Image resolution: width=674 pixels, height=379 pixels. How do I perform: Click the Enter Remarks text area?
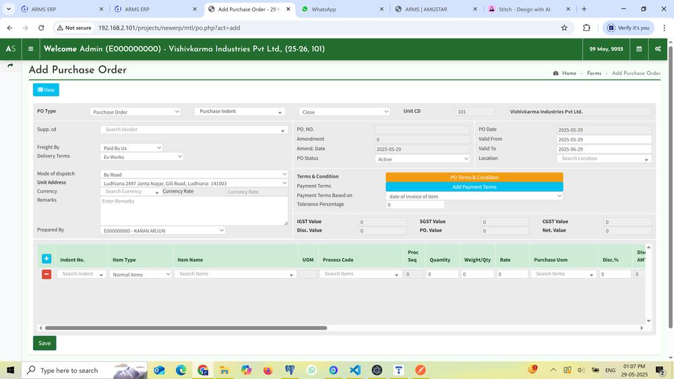[193, 210]
